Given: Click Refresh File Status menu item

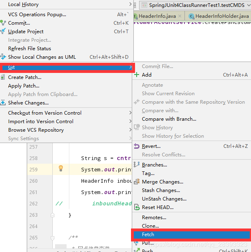Looking at the screenshot, I should click(x=30, y=49).
